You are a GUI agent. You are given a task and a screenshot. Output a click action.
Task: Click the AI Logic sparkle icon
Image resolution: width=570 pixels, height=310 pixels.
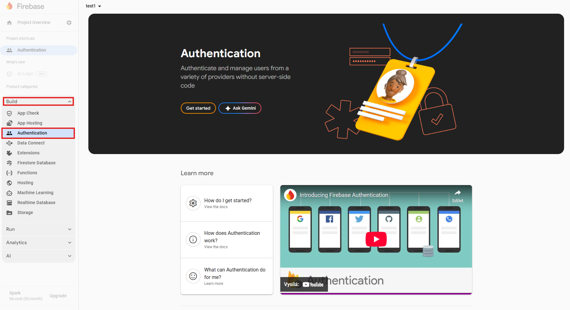tap(9, 74)
